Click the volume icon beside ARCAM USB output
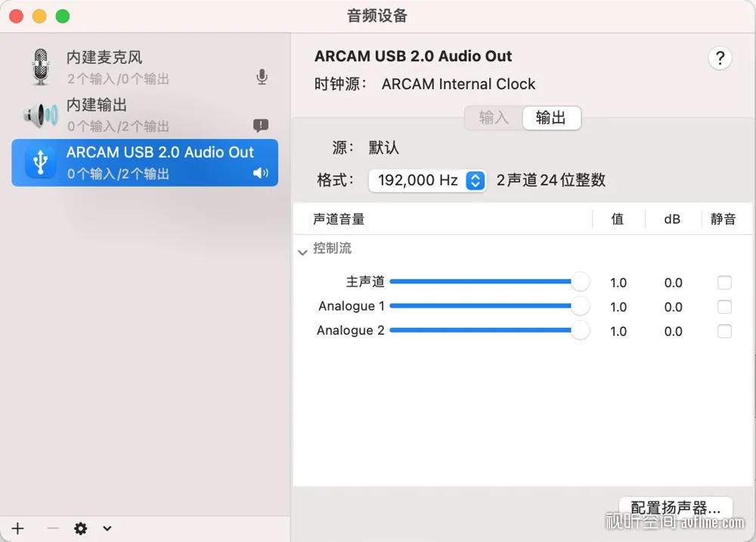756x542 pixels. [260, 172]
